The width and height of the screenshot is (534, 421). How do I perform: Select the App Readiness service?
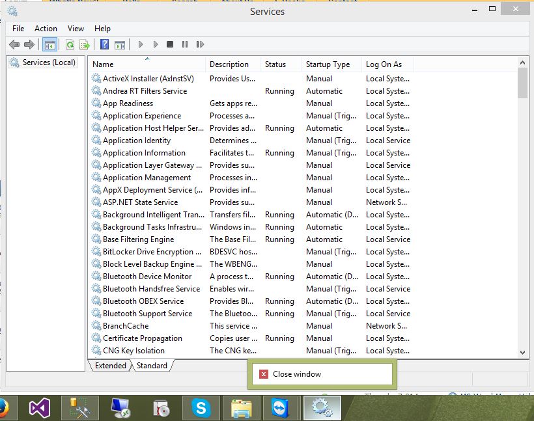(x=251, y=103)
